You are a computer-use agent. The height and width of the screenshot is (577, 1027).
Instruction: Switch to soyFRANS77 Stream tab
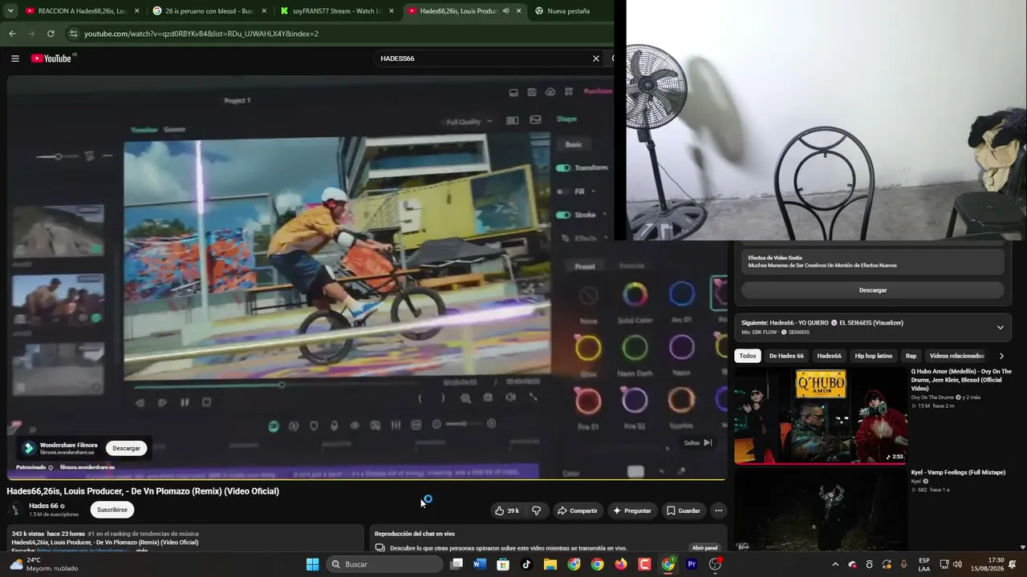click(338, 11)
